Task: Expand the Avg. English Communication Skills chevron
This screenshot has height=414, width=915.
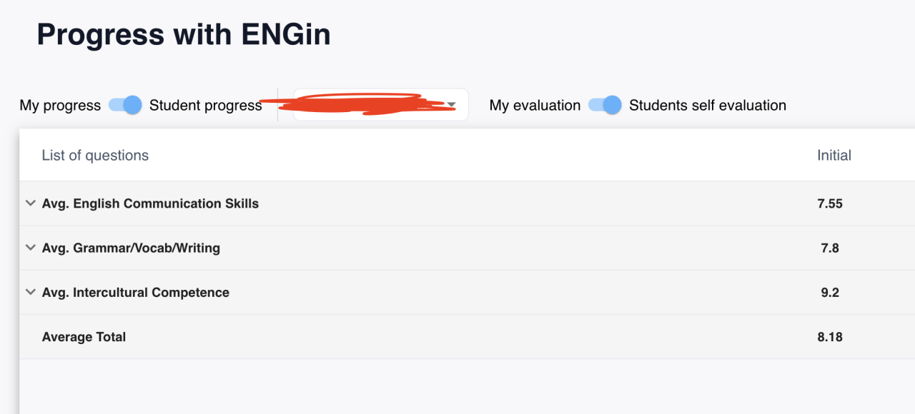Action: (30, 203)
